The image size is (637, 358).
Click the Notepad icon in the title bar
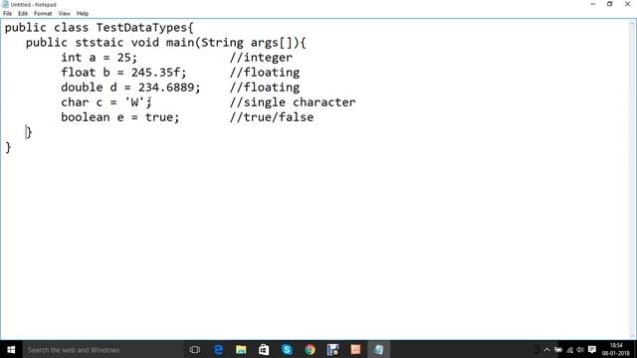tap(5, 4)
